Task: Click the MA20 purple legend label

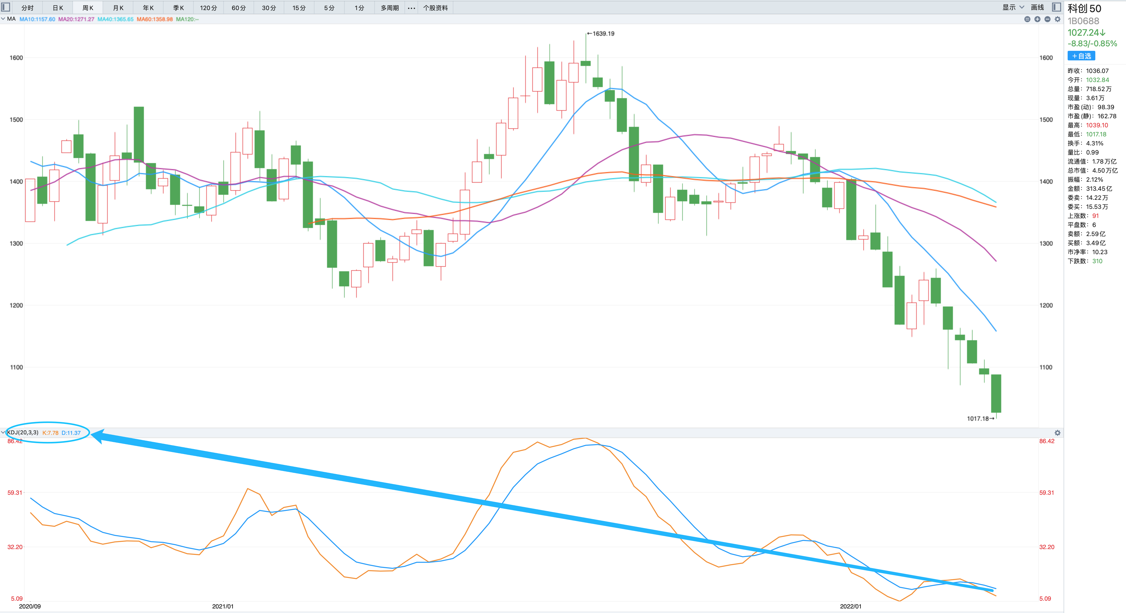Action: coord(76,19)
